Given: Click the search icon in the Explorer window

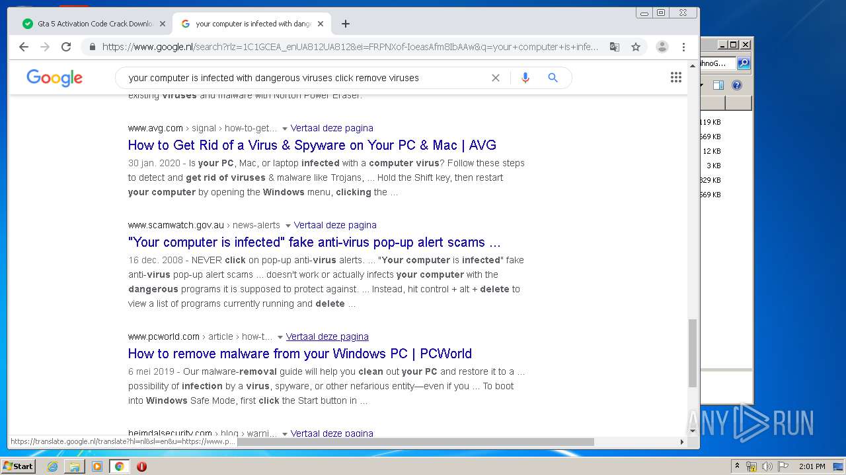Looking at the screenshot, I should tap(744, 63).
